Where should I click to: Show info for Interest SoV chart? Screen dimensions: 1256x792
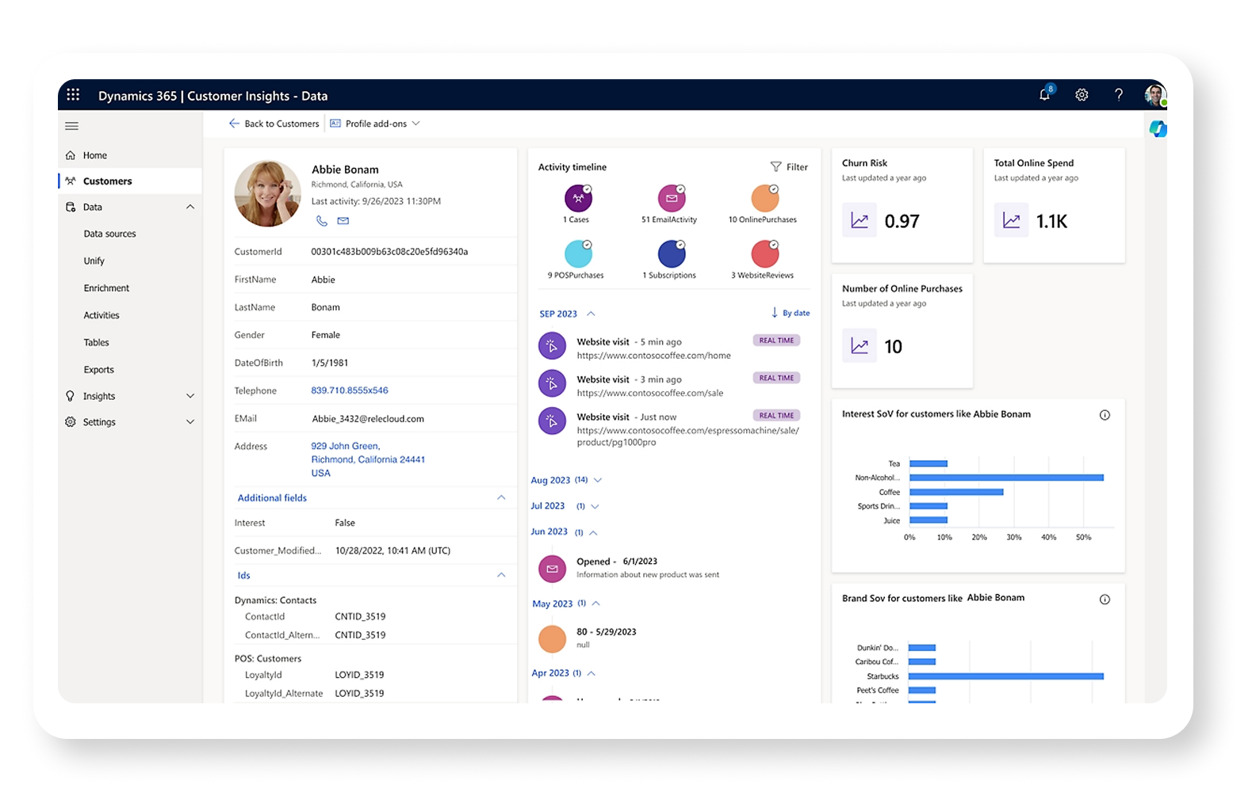pyautogui.click(x=1105, y=415)
